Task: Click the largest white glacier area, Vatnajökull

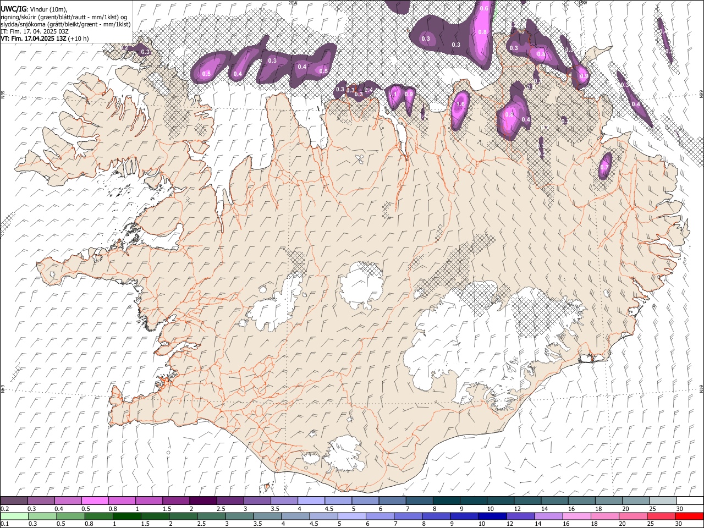Action: coord(484,341)
